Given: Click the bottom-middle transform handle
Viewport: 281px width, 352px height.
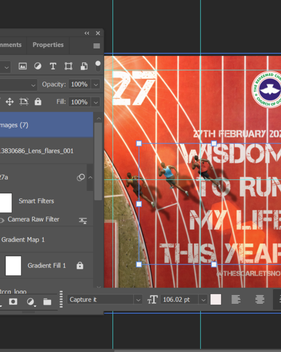Looking at the screenshot, I should tap(214, 264).
